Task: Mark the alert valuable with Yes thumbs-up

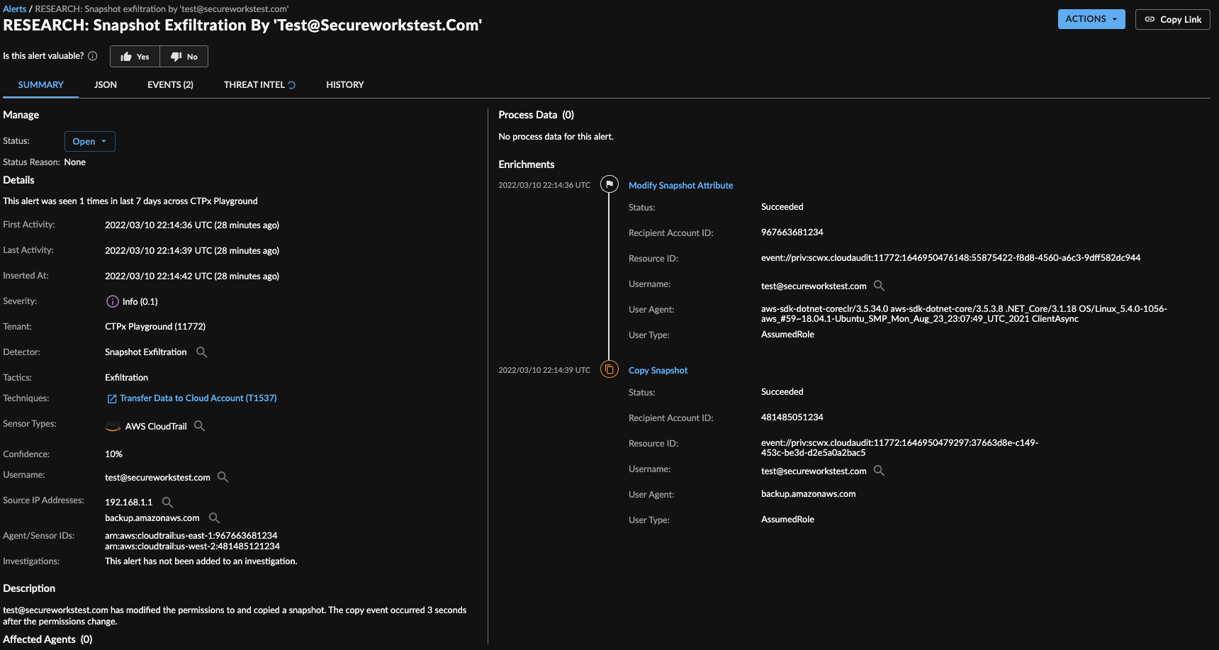Action: coord(135,57)
